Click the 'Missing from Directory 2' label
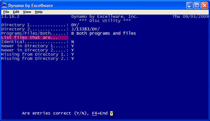This screenshot has height=121, width=210. coord(32,59)
